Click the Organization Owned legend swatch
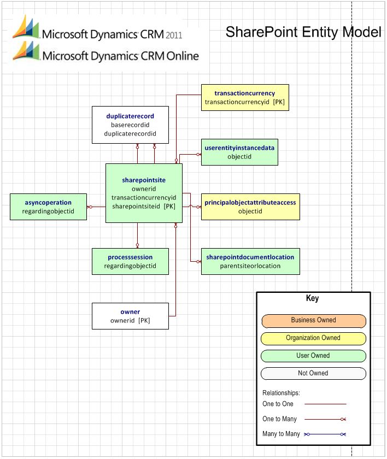Screen dimensions: 387x459 (314, 339)
